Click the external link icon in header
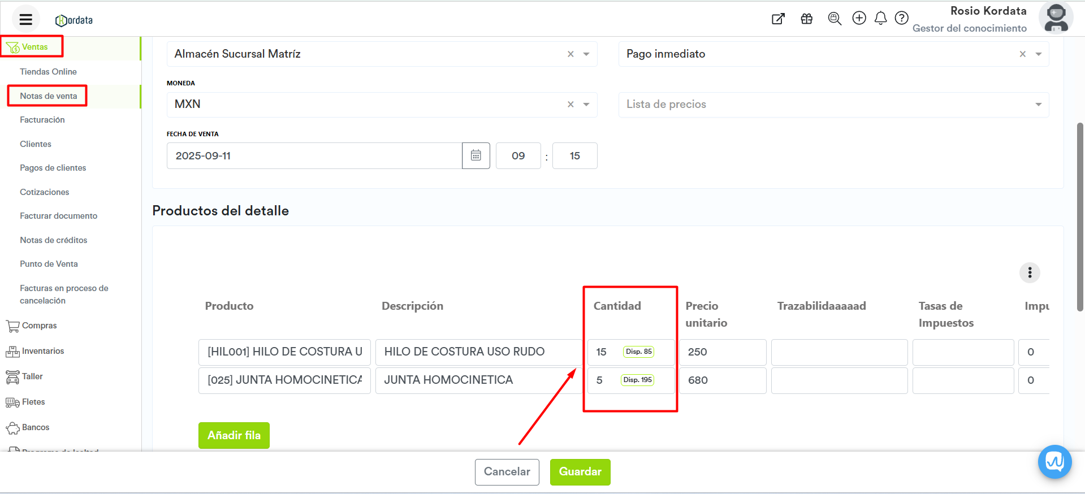This screenshot has width=1085, height=494. (x=778, y=19)
